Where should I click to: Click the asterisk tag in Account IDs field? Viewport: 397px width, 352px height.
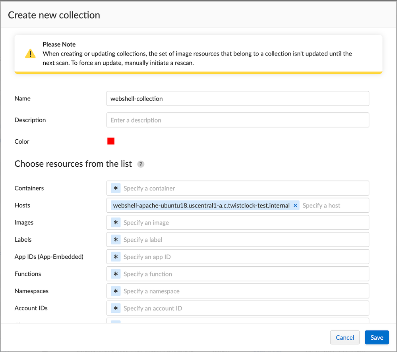116,308
